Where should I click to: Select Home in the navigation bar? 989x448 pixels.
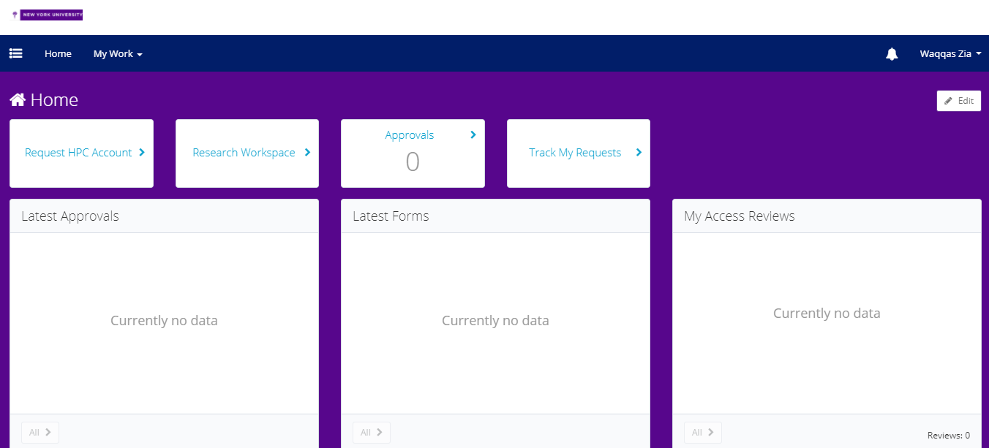coord(58,54)
